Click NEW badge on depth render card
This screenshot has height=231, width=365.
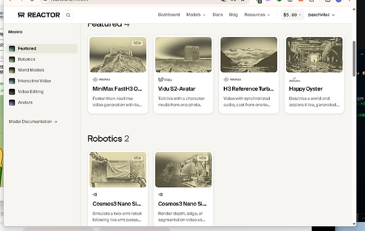click(x=203, y=158)
